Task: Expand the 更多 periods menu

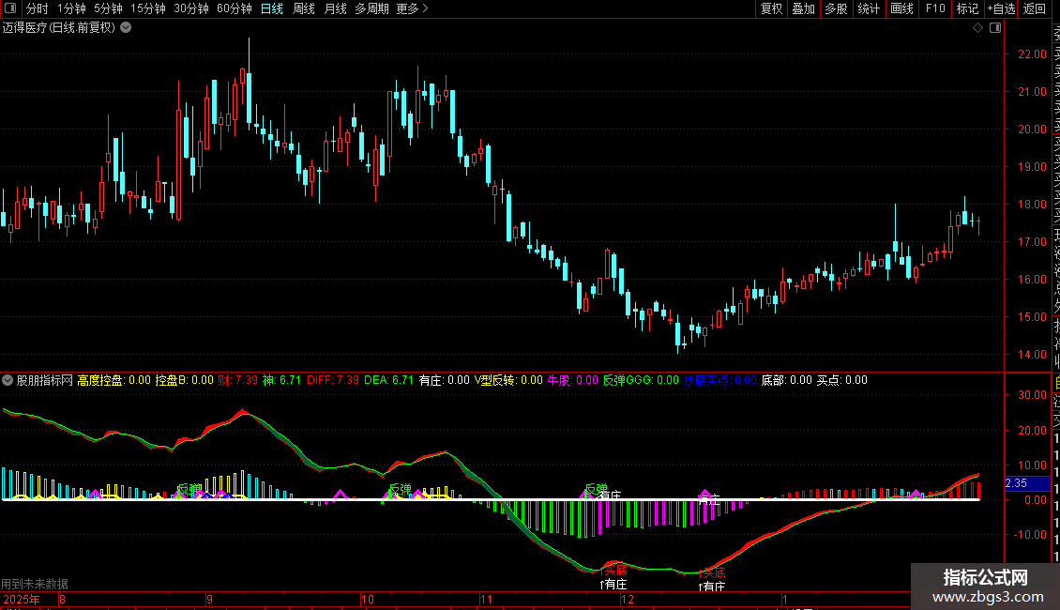Action: click(412, 9)
